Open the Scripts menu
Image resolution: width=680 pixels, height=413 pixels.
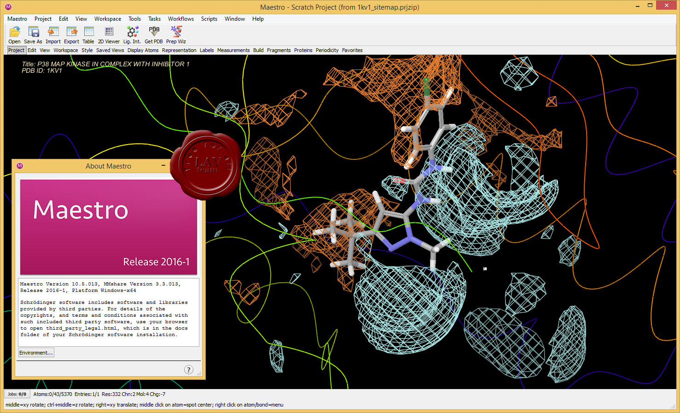pos(209,19)
